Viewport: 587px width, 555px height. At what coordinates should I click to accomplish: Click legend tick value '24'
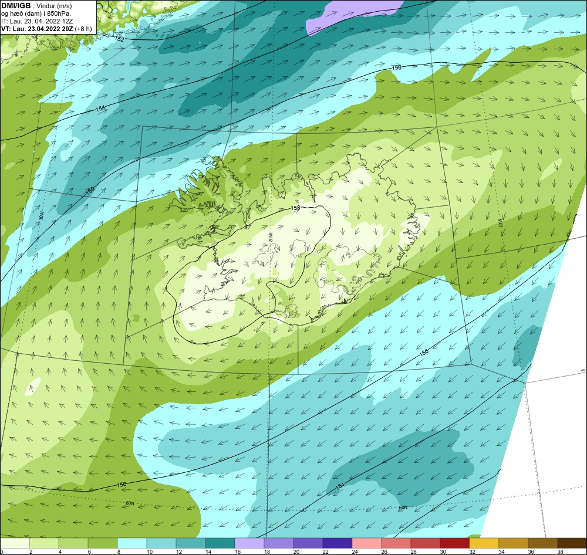(355, 551)
